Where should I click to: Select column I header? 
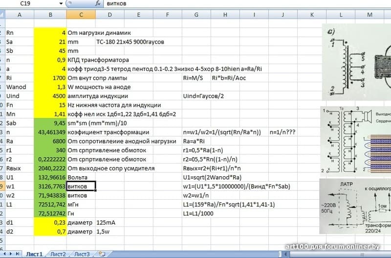pyautogui.click(x=254, y=15)
